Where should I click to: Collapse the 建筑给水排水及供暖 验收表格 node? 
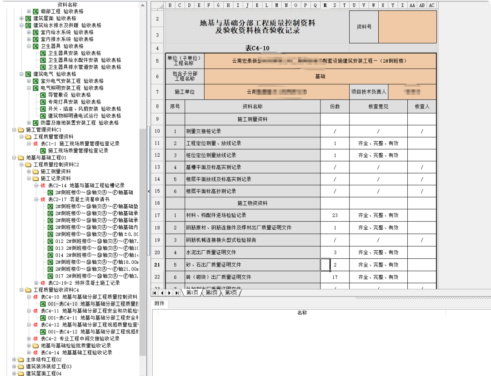point(22,25)
